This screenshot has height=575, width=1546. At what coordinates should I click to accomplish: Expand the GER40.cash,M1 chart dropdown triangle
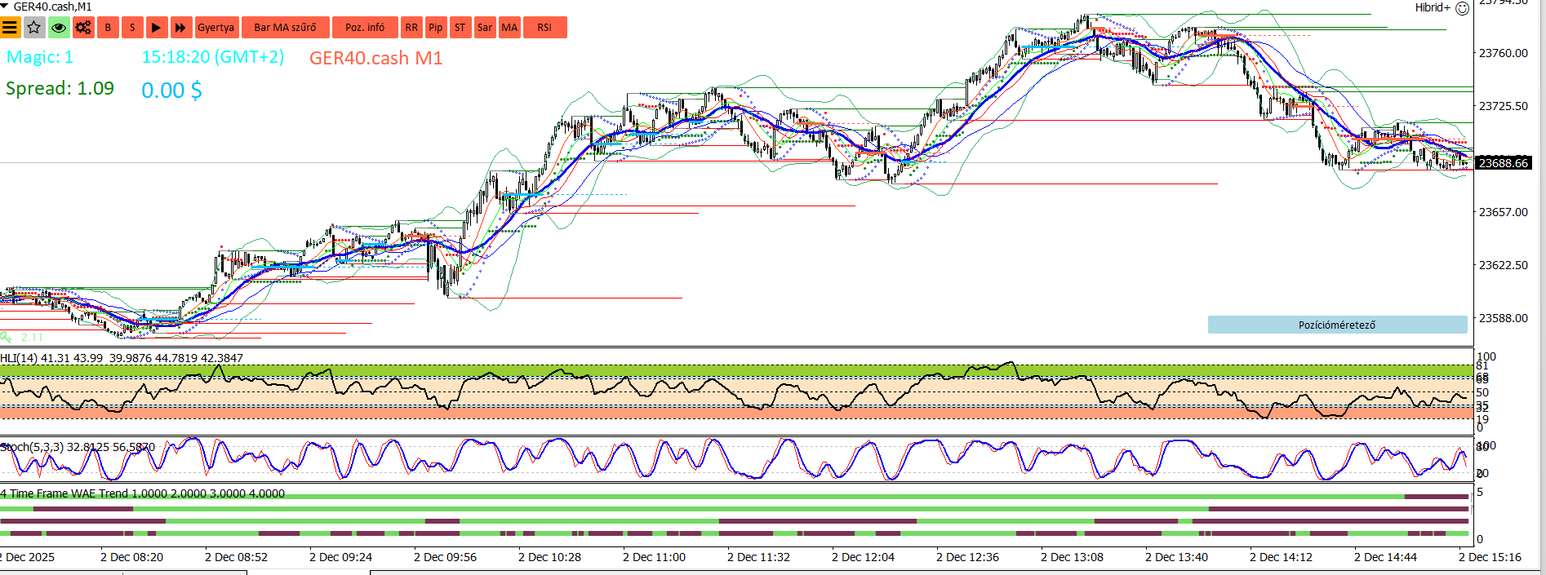[x=5, y=7]
